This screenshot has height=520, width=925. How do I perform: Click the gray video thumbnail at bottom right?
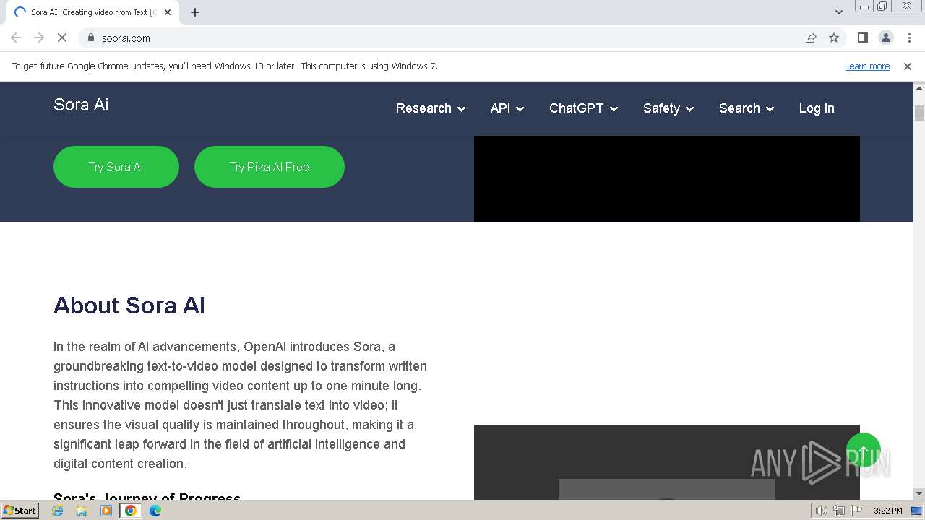(667, 462)
